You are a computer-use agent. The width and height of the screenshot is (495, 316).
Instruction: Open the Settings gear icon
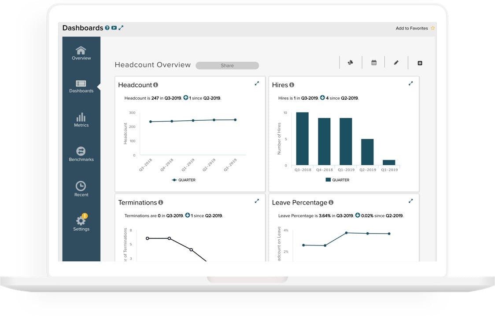[x=81, y=220]
